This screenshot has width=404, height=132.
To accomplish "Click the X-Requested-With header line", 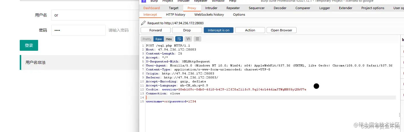I will coord(178,62).
